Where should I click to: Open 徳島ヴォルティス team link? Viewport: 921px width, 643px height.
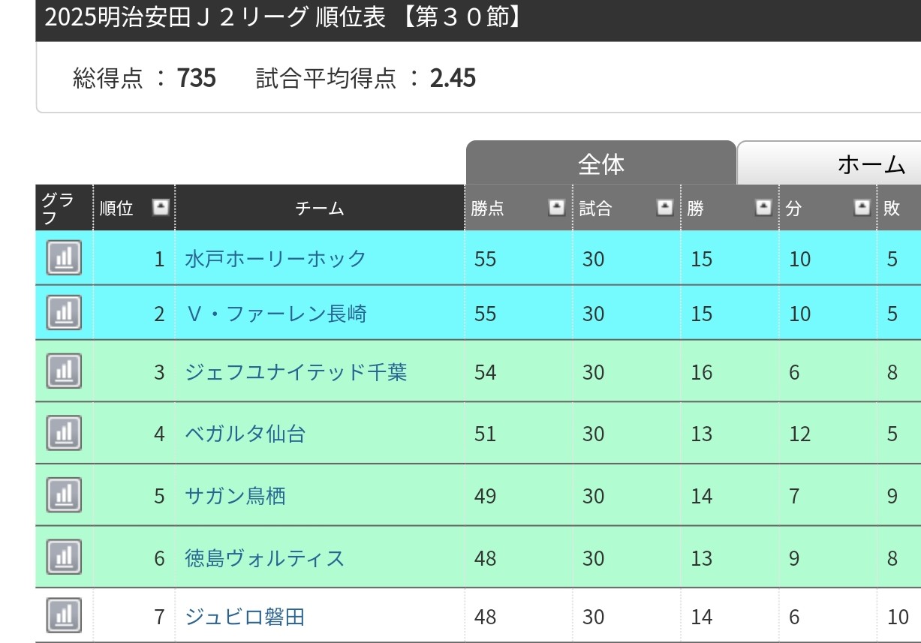tap(265, 558)
